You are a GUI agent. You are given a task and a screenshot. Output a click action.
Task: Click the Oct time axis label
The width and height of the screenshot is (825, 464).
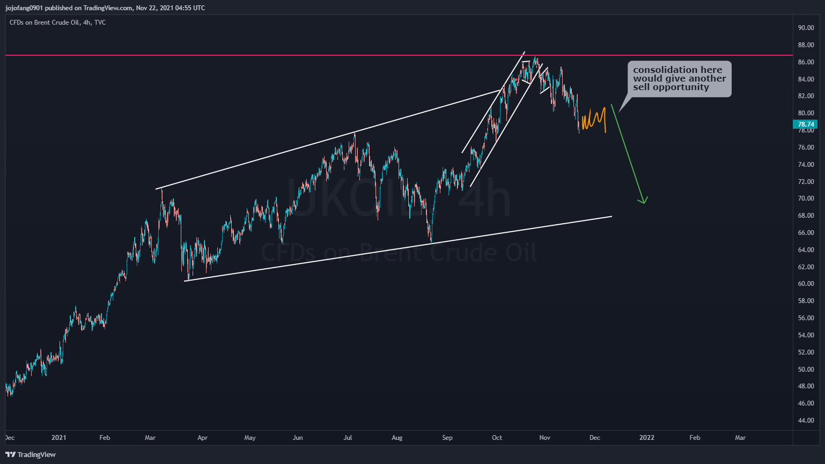click(x=497, y=438)
